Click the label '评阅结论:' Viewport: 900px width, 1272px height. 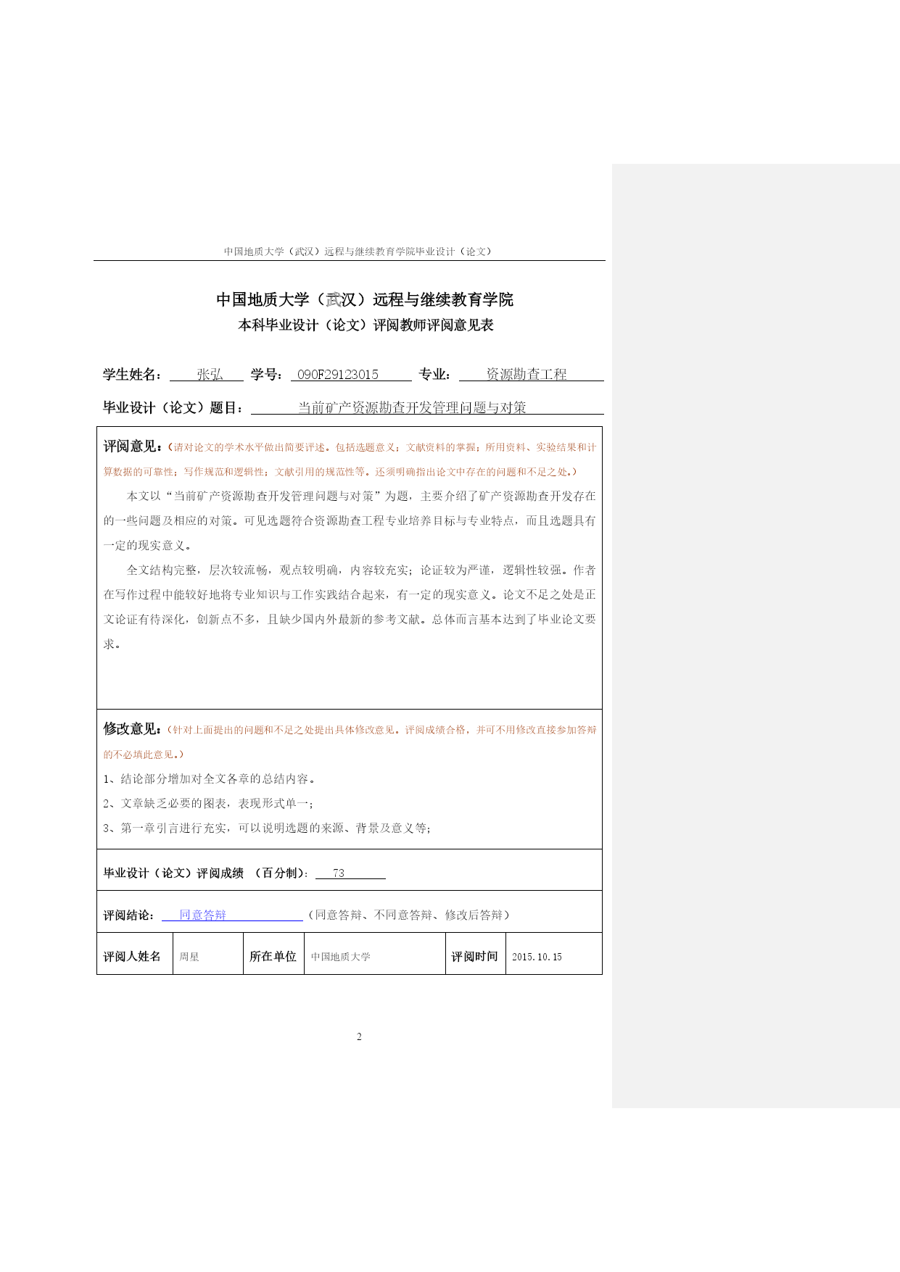click(x=128, y=915)
